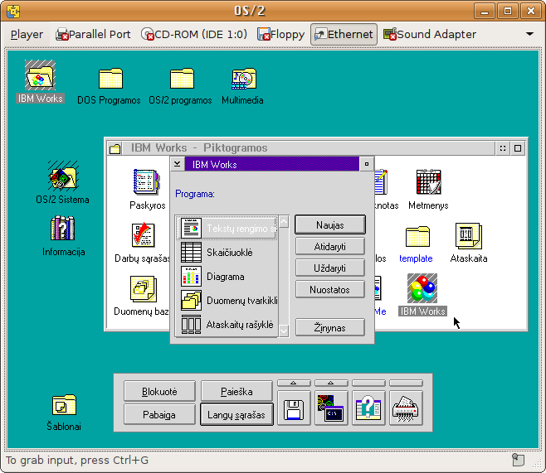
Task: Open IBM Works dialog system menu
Action: 178,164
